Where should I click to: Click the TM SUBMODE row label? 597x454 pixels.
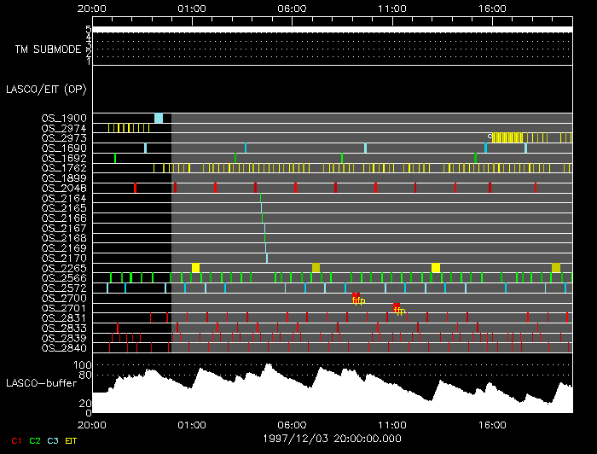click(x=48, y=49)
